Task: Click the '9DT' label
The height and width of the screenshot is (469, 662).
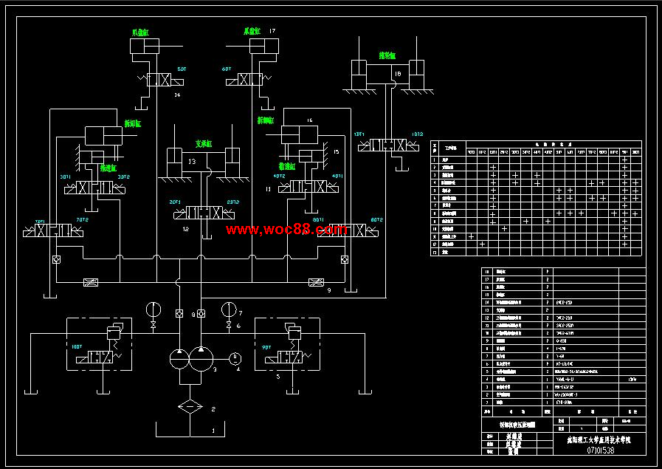Action: tap(266, 347)
